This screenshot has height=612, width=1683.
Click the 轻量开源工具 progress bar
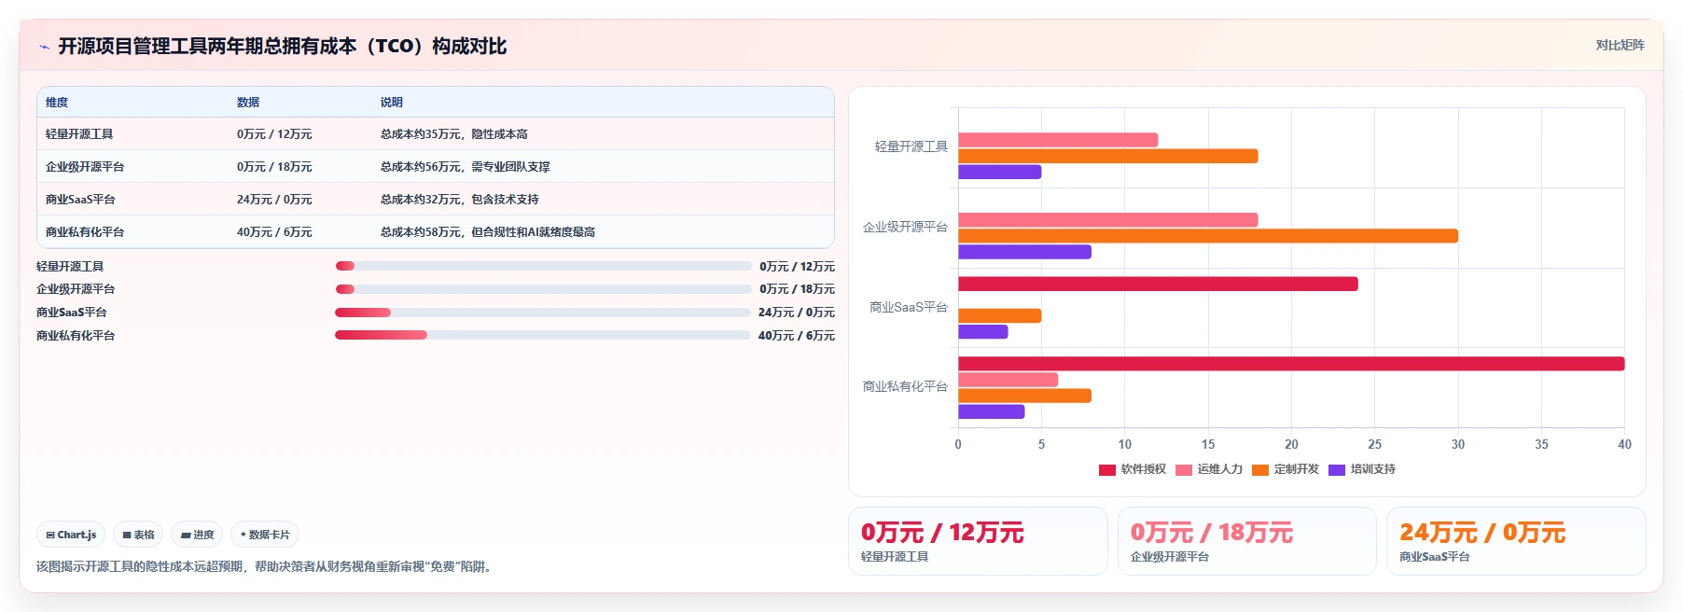click(543, 266)
